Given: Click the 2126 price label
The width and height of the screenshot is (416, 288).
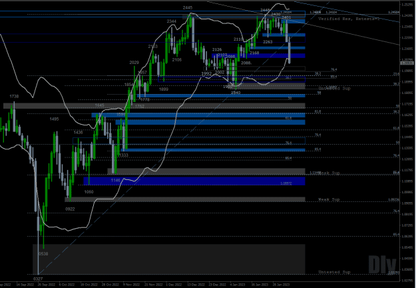Looking at the screenshot, I should [x=217, y=49].
